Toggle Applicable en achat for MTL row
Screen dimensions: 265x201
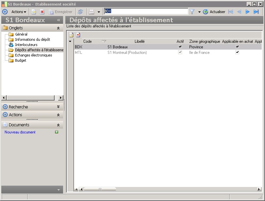tap(237, 52)
